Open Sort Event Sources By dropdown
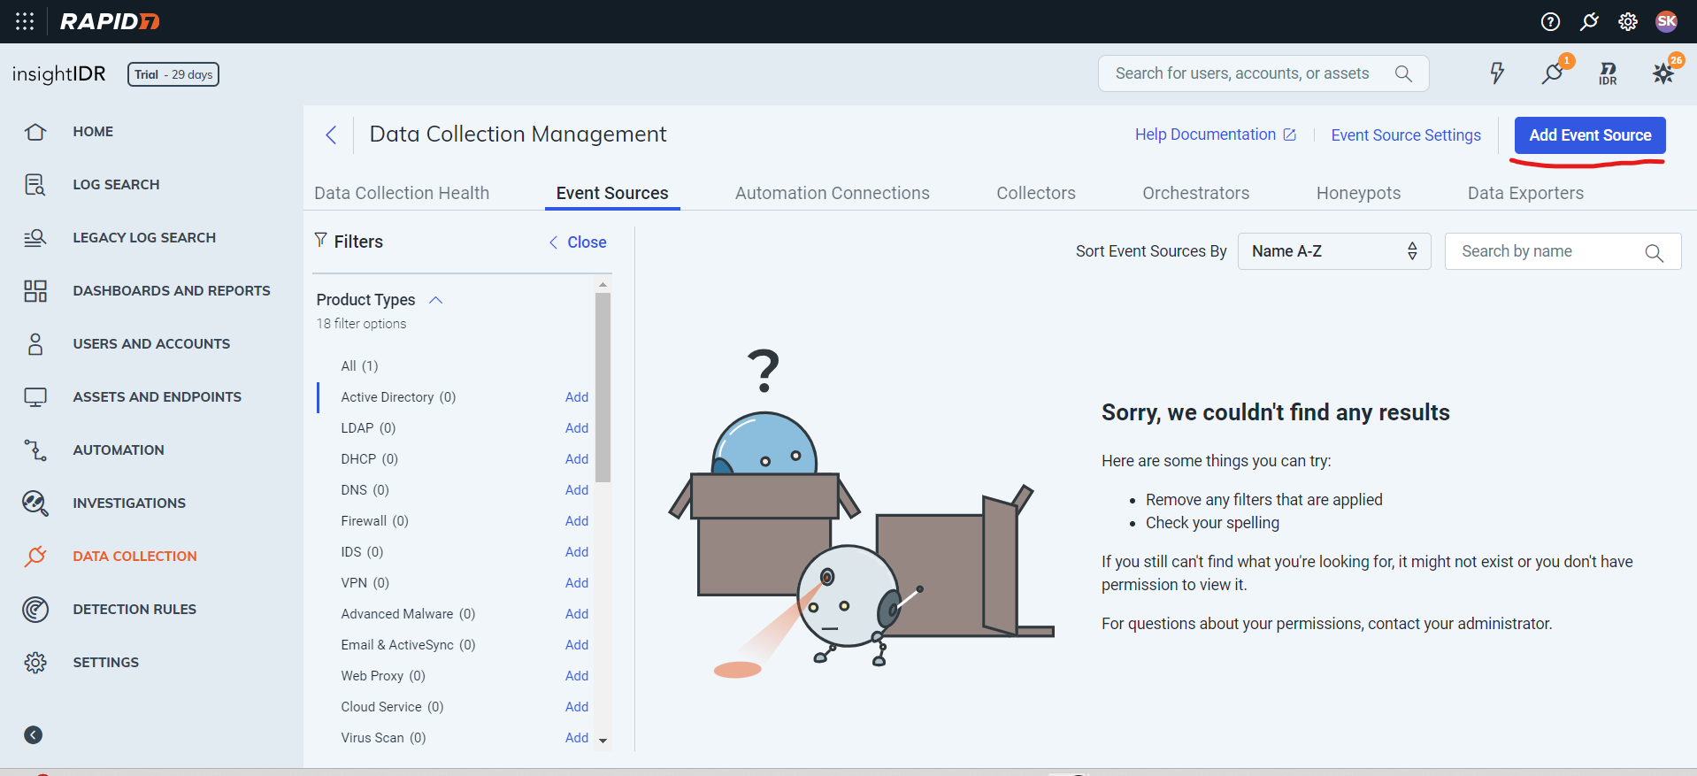Screen dimensions: 1697x776 coord(1334,251)
